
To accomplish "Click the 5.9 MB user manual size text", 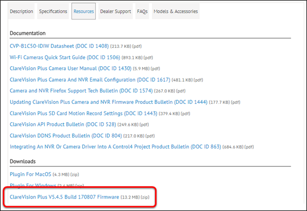I will (141, 69).
